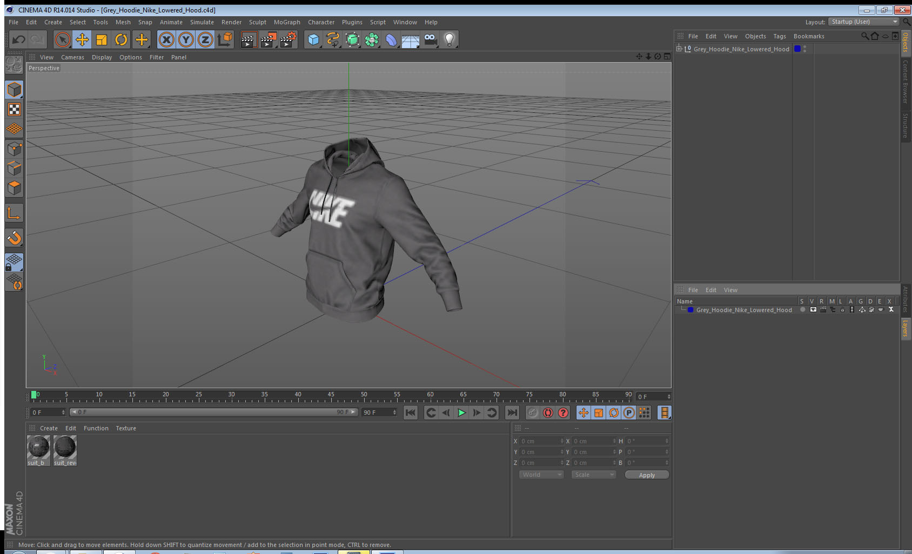Toggle Locked Workplane icon
The height and width of the screenshot is (554, 912).
[x=14, y=262]
